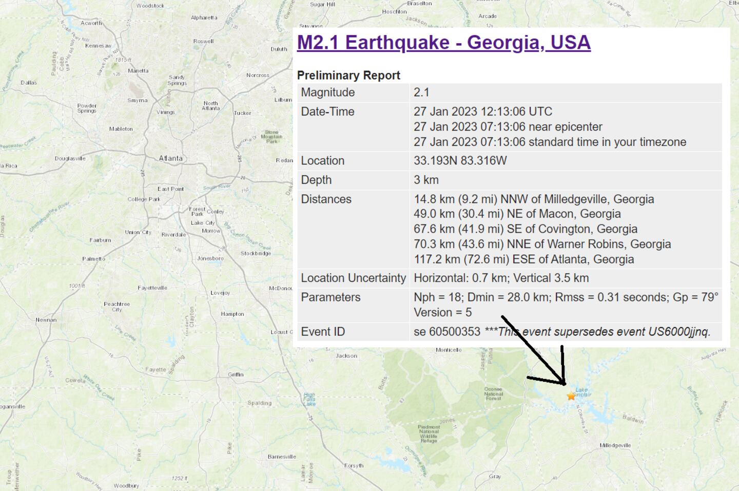Select Oconee National Forest on the map
Image resolution: width=739 pixels, height=491 pixels.
pos(493,394)
